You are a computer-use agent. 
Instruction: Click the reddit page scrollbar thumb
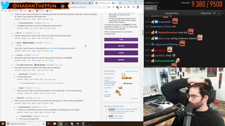[142, 33]
